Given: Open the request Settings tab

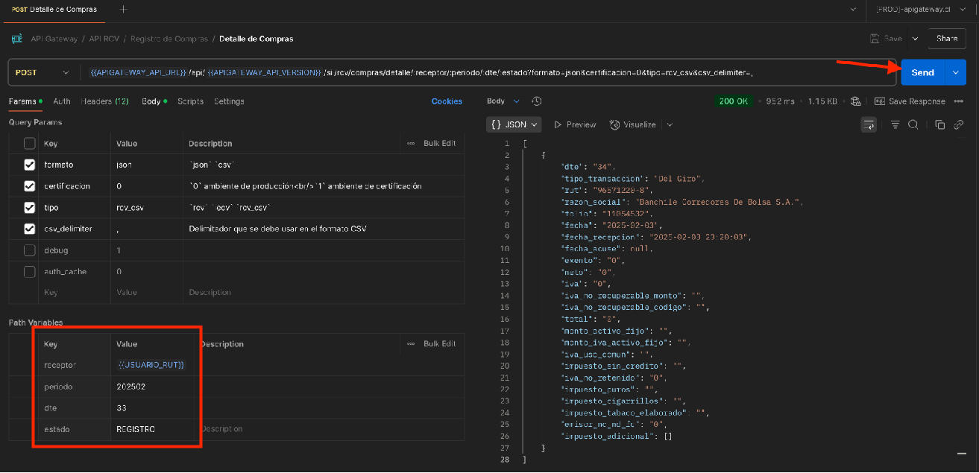Looking at the screenshot, I should [229, 101].
